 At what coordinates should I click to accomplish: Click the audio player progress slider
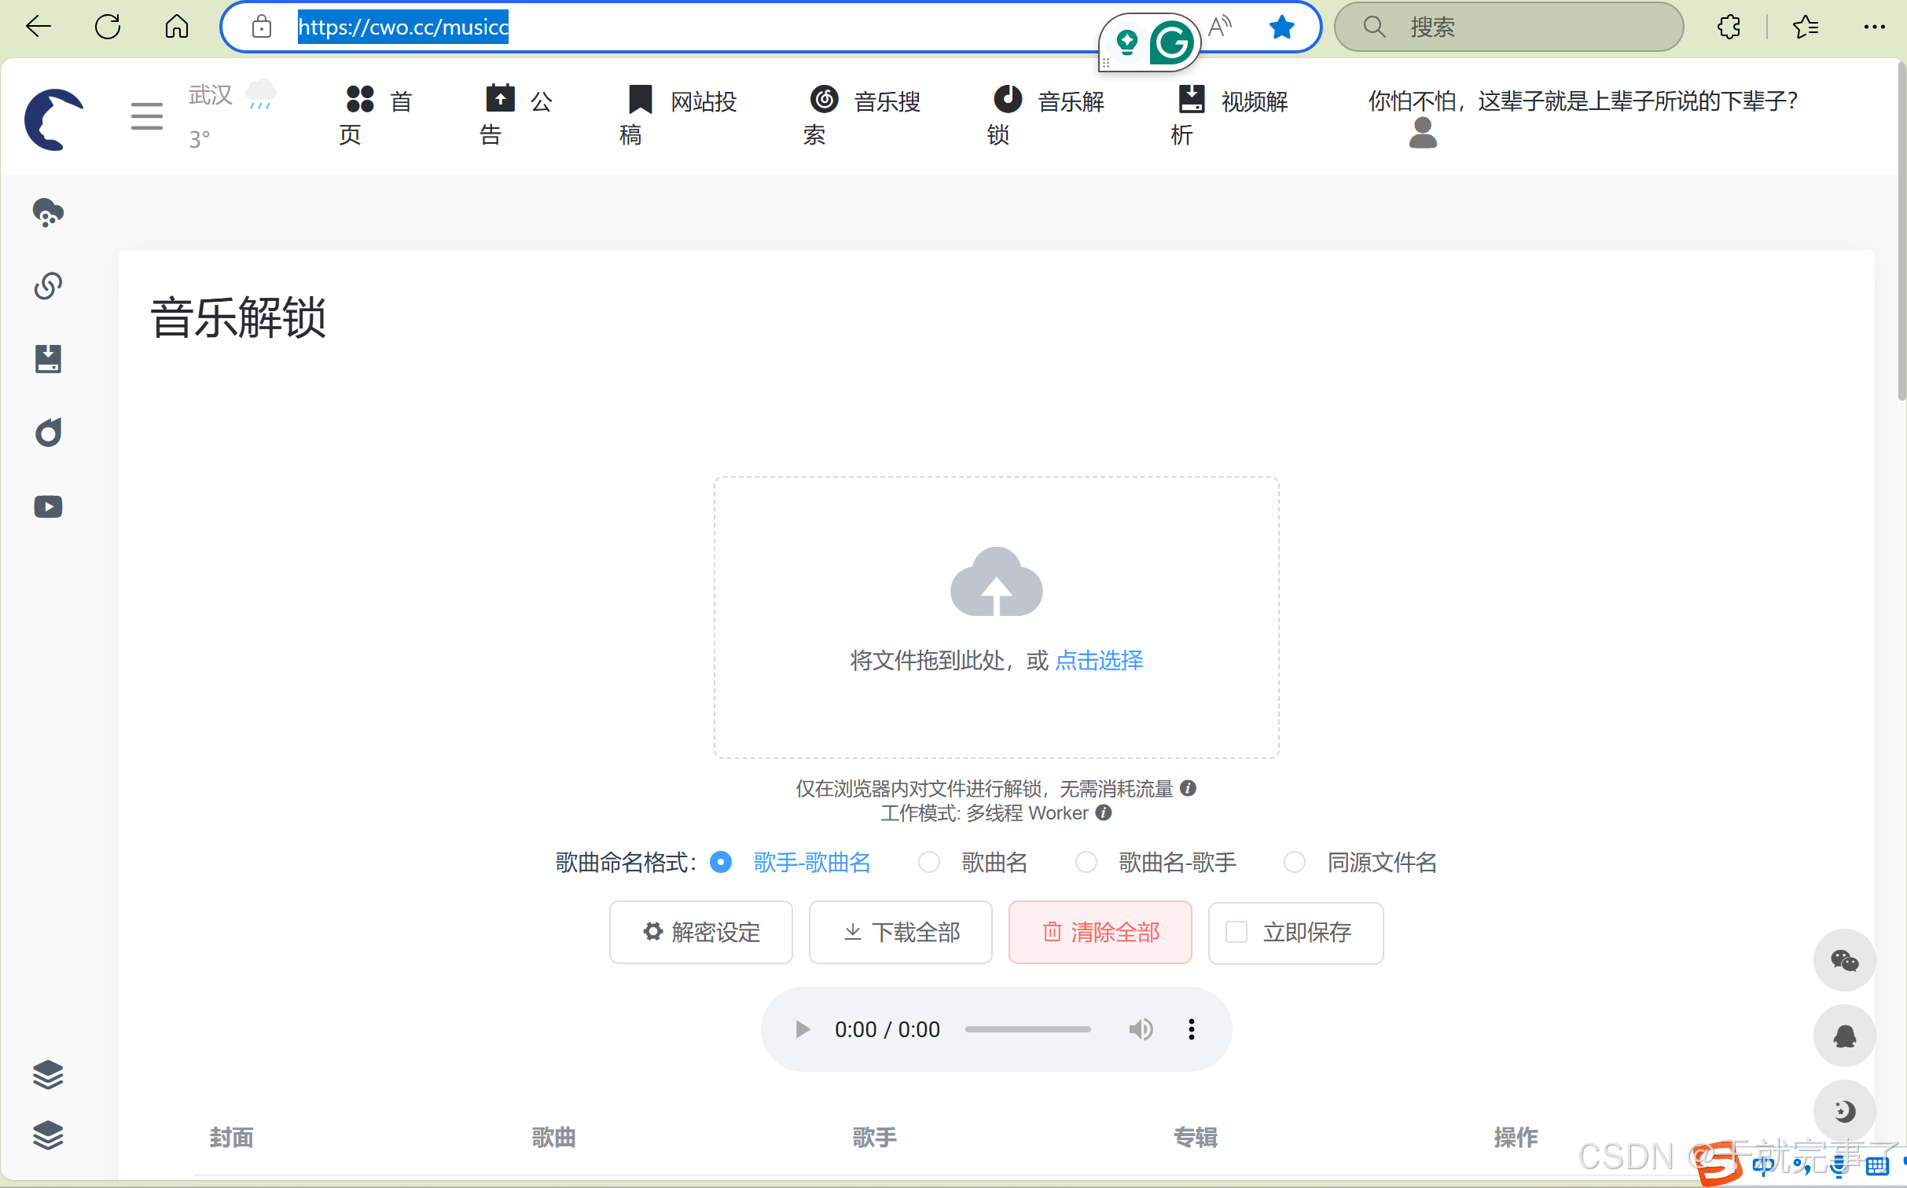(1027, 1029)
